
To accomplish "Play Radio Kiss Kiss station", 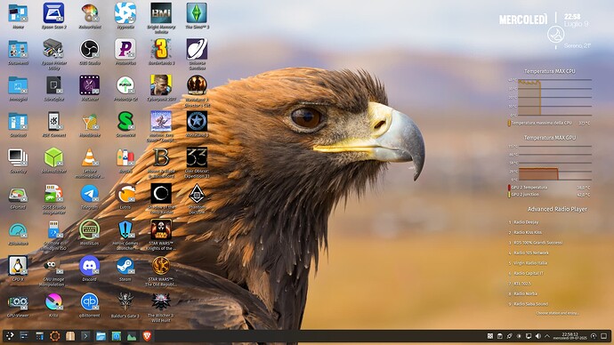I will pyautogui.click(x=527, y=232).
